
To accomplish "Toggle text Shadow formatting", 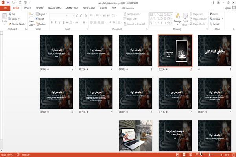I will coord(63,22).
